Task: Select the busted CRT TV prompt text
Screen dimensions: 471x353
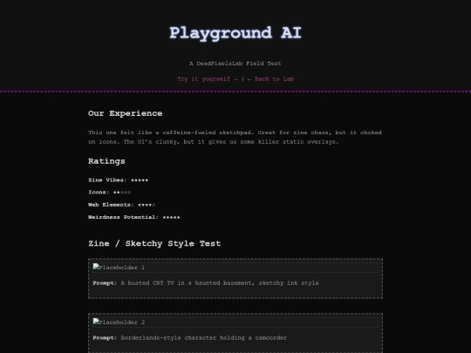Action: [206, 283]
